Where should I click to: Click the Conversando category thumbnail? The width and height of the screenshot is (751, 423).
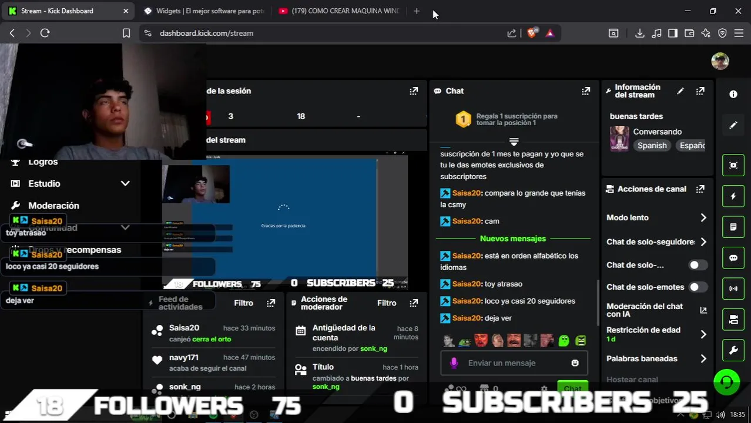tap(619, 139)
